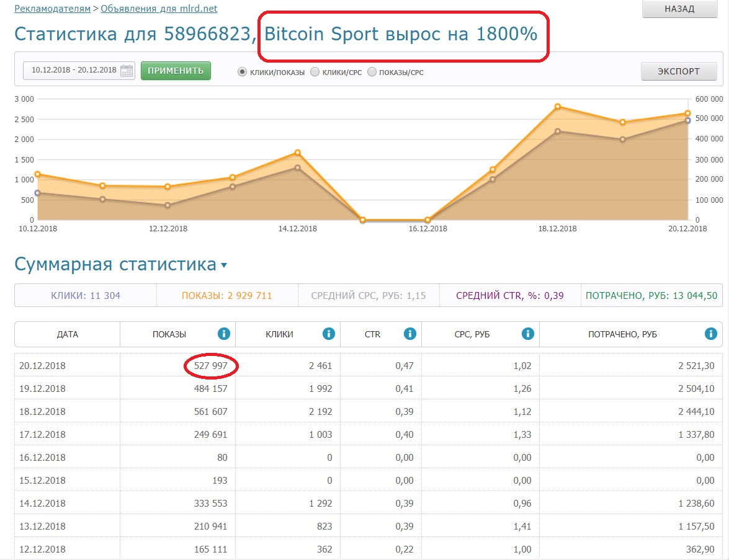
Task: Show info tooltip for CPC, РУБ column
Action: point(528,334)
